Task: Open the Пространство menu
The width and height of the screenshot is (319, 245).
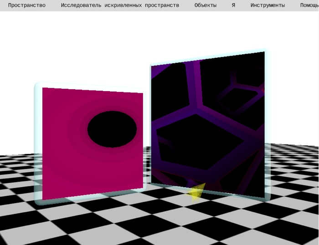Action: click(26, 5)
